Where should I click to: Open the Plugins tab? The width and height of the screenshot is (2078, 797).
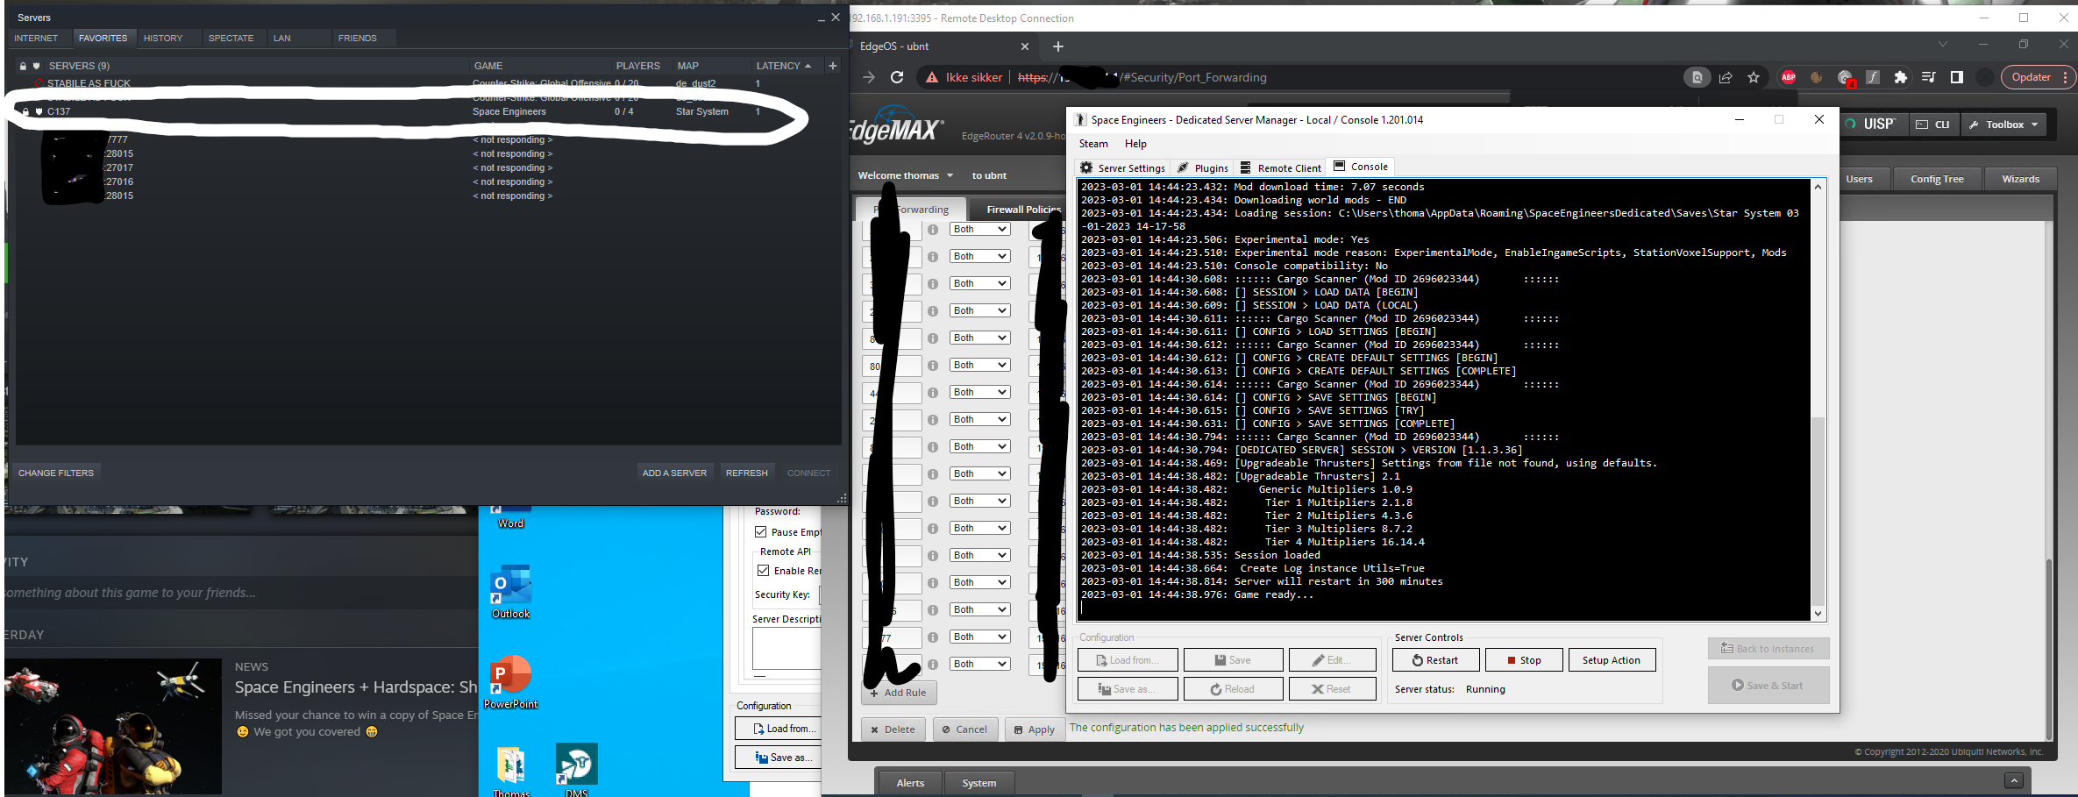[x=1202, y=167]
